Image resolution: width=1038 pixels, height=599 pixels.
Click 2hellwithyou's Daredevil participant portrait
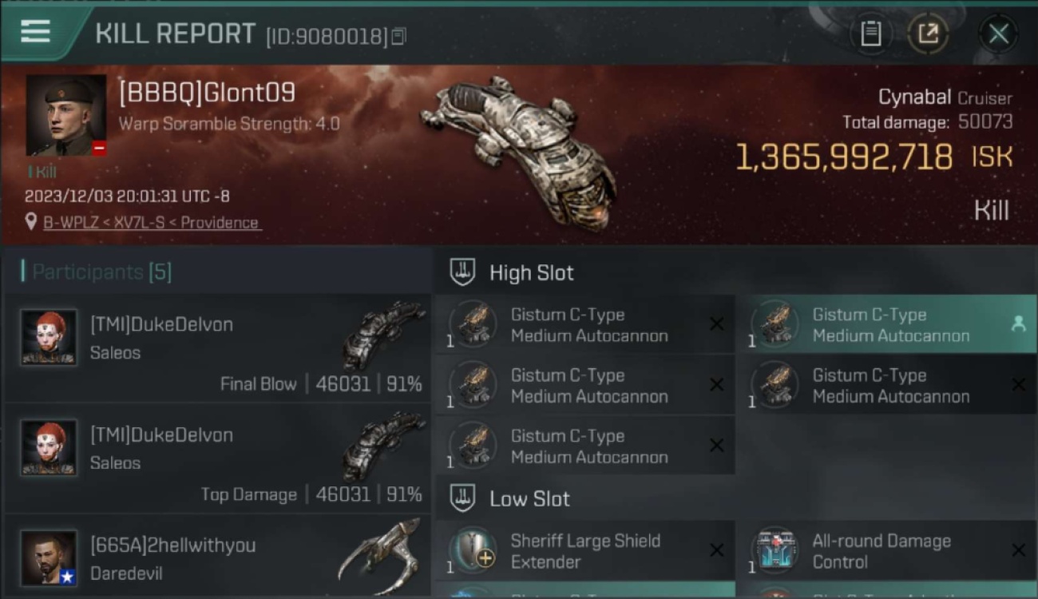49,557
